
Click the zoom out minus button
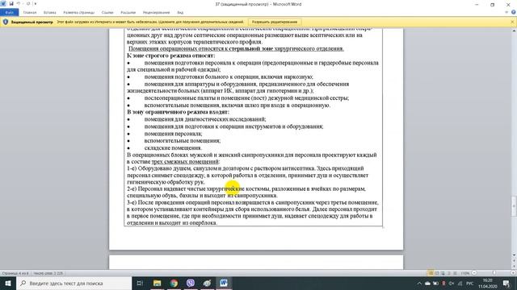click(x=474, y=273)
